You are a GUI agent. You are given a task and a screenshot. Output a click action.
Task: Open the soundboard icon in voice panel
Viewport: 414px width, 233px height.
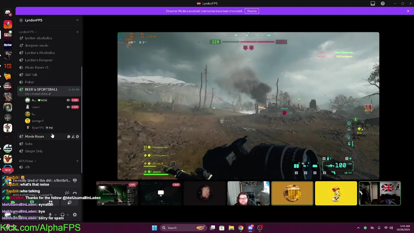coord(69,202)
